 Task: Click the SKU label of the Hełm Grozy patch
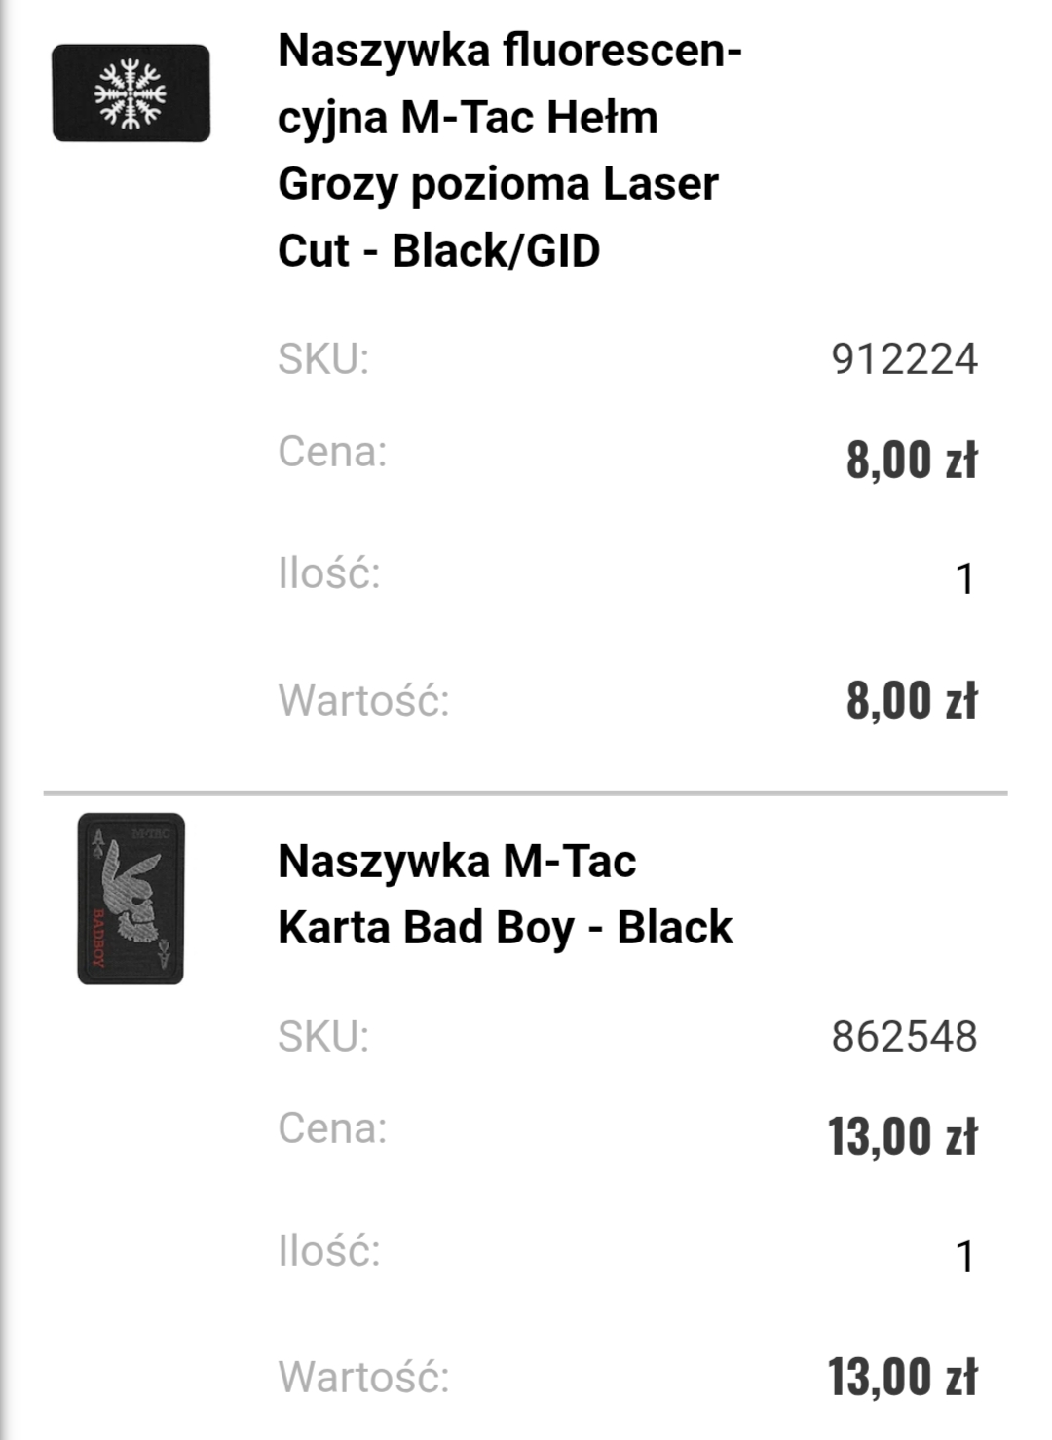[323, 359]
